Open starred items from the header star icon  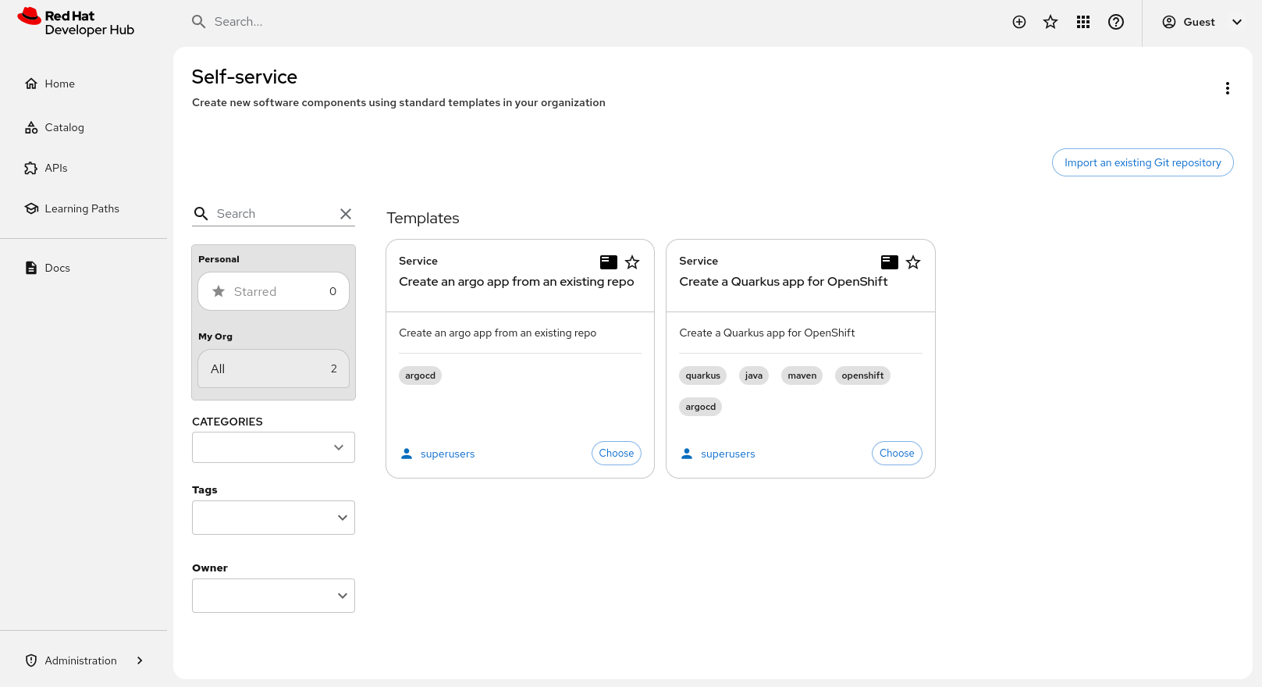click(1050, 22)
